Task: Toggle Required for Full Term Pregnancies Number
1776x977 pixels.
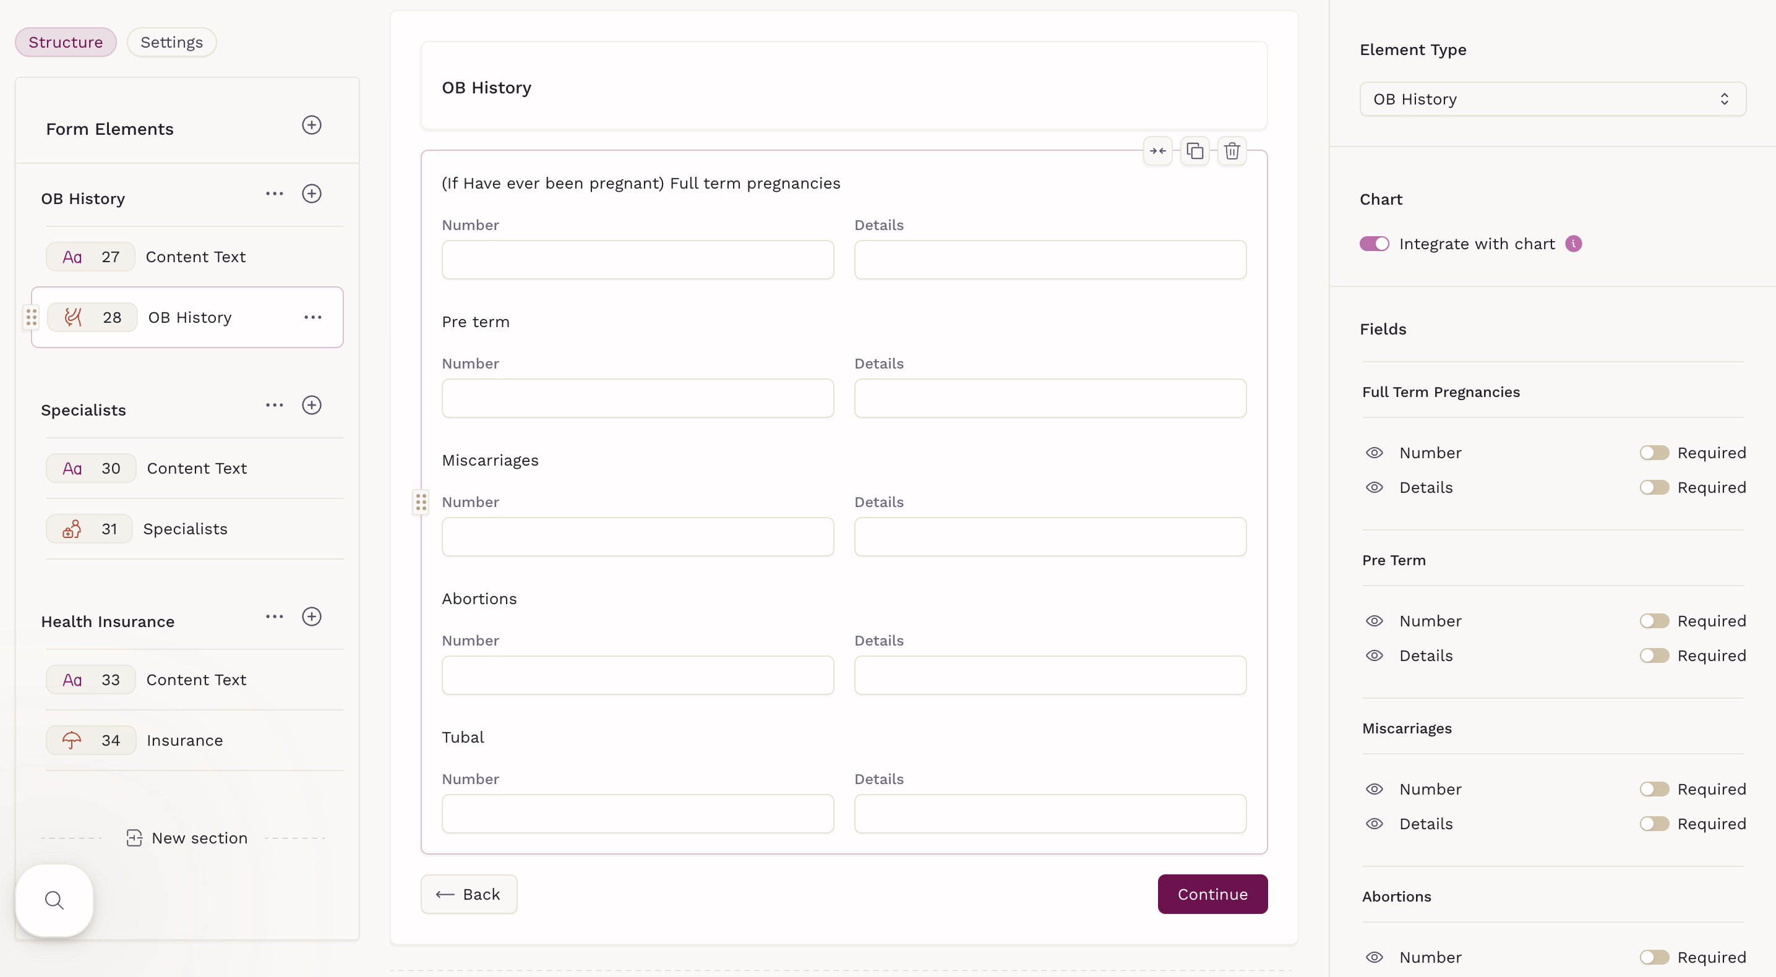Action: click(x=1654, y=453)
